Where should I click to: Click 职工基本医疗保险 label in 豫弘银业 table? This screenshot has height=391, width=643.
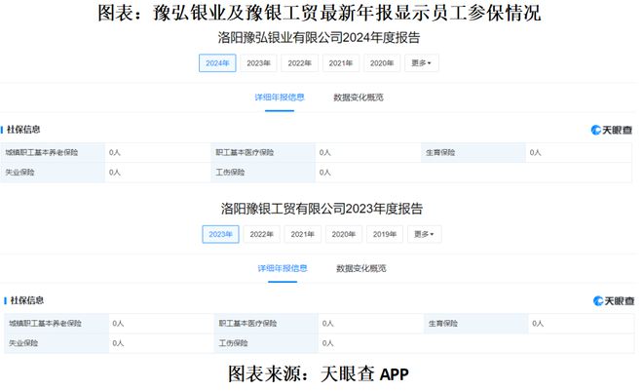[x=245, y=153]
